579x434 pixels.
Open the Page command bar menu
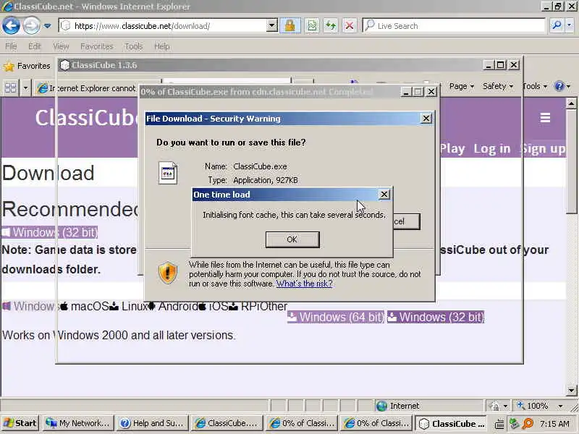click(x=461, y=86)
